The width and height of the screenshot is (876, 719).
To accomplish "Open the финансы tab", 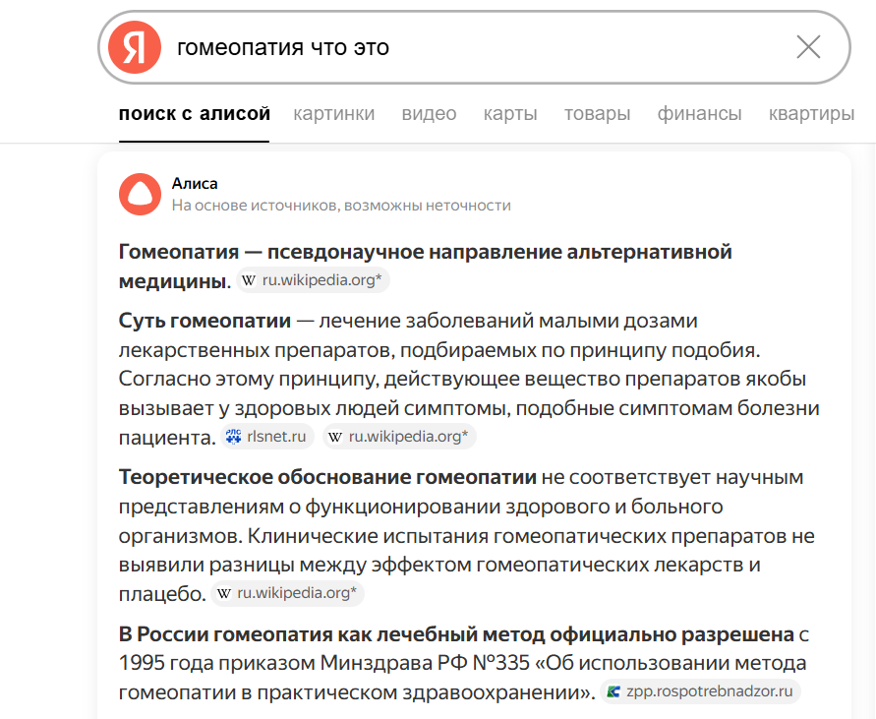I will click(x=699, y=113).
